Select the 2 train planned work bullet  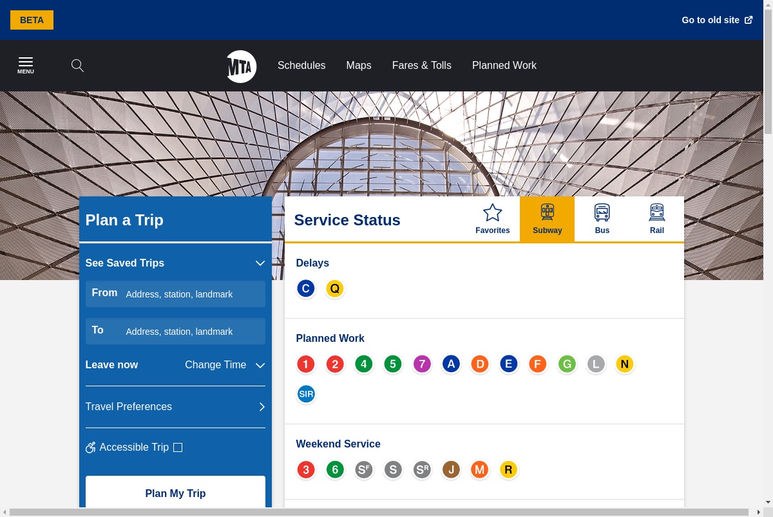[x=335, y=364]
